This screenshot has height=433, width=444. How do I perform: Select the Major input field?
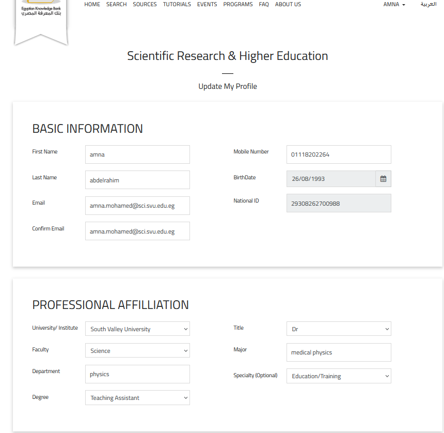coord(339,352)
